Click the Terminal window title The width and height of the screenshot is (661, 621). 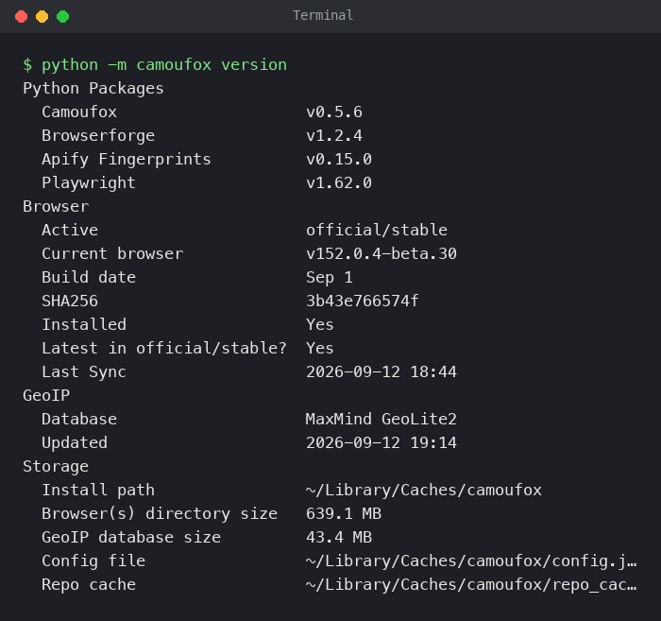coord(323,16)
